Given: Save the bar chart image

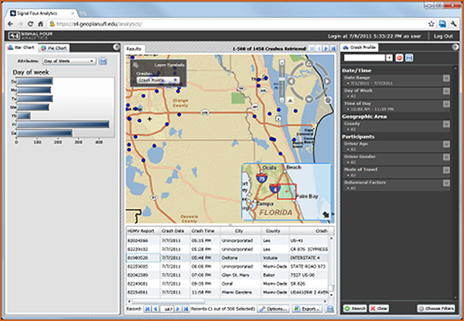Looking at the screenshot, I should tap(103, 61).
